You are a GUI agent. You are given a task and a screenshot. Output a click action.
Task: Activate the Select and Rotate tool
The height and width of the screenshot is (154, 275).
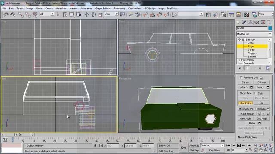pyautogui.click(x=94, y=15)
